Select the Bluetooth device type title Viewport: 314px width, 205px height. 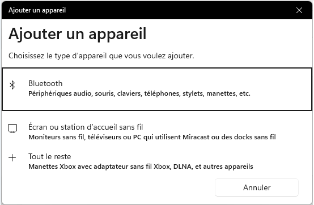click(45, 83)
